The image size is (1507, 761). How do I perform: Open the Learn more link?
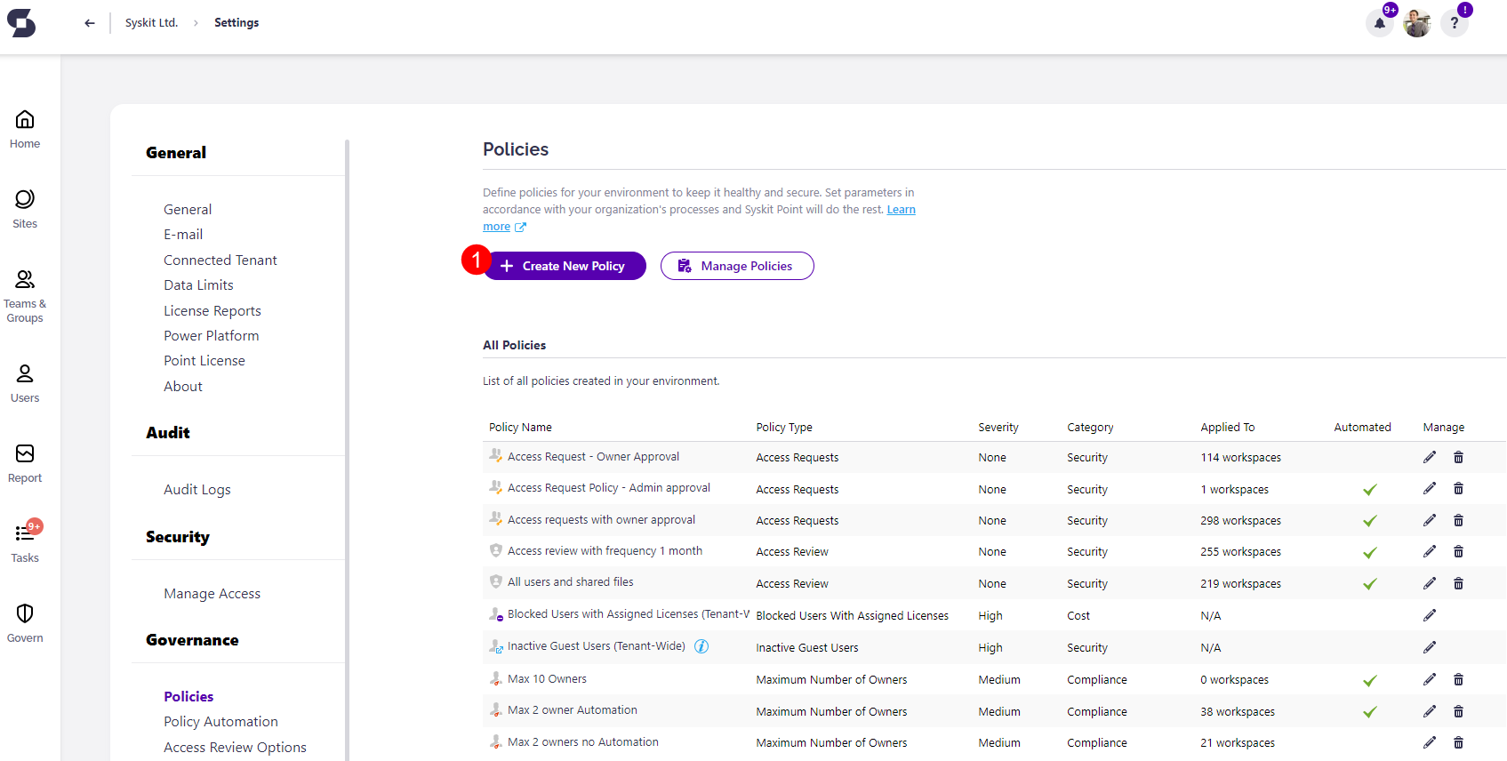click(901, 210)
